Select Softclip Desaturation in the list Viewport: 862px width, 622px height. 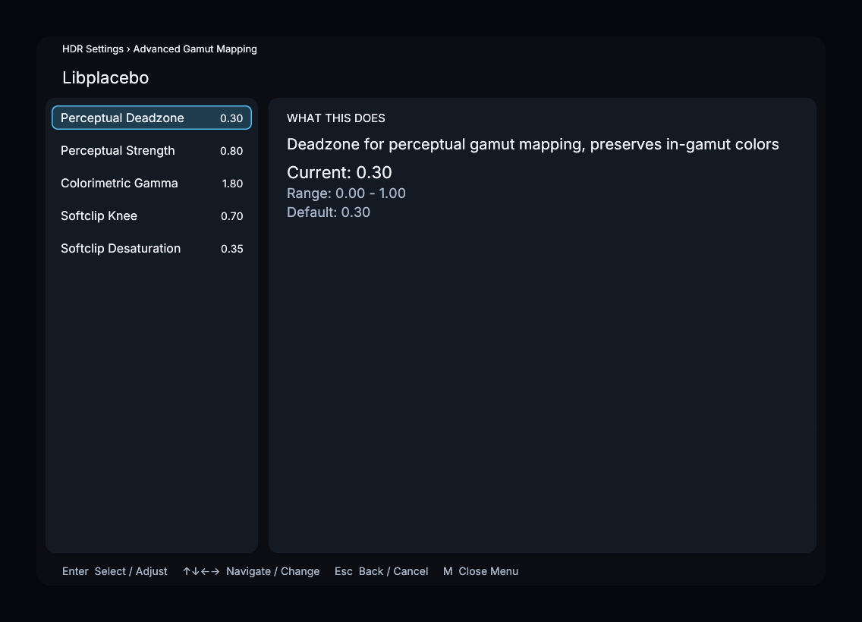pyautogui.click(x=152, y=248)
